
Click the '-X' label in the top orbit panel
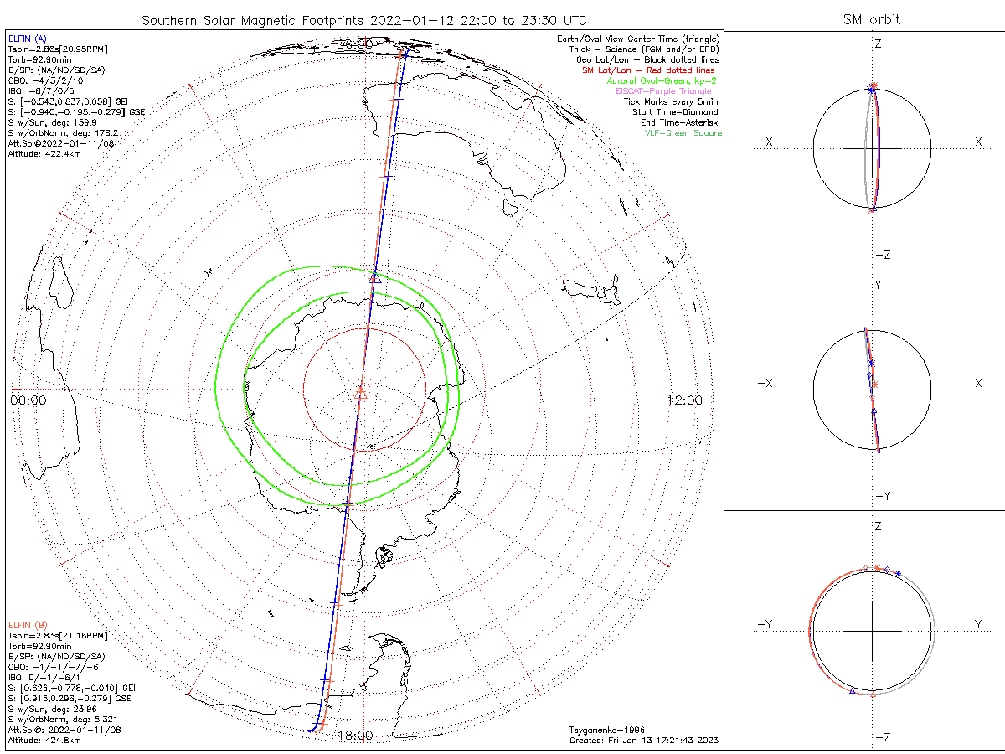765,142
